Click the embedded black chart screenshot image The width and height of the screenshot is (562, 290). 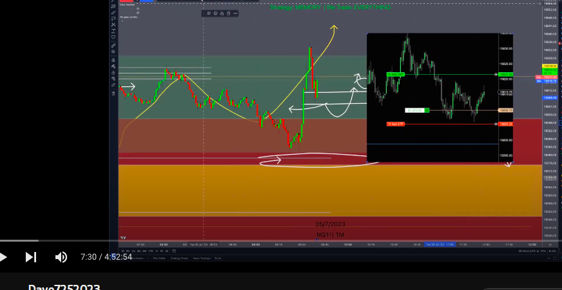440,98
